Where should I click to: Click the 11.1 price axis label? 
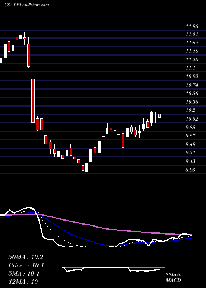190,68
